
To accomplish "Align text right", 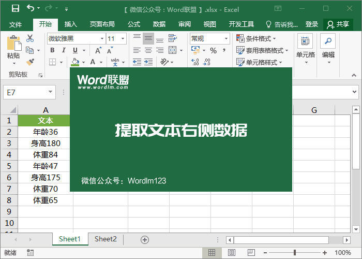I will [160, 50].
